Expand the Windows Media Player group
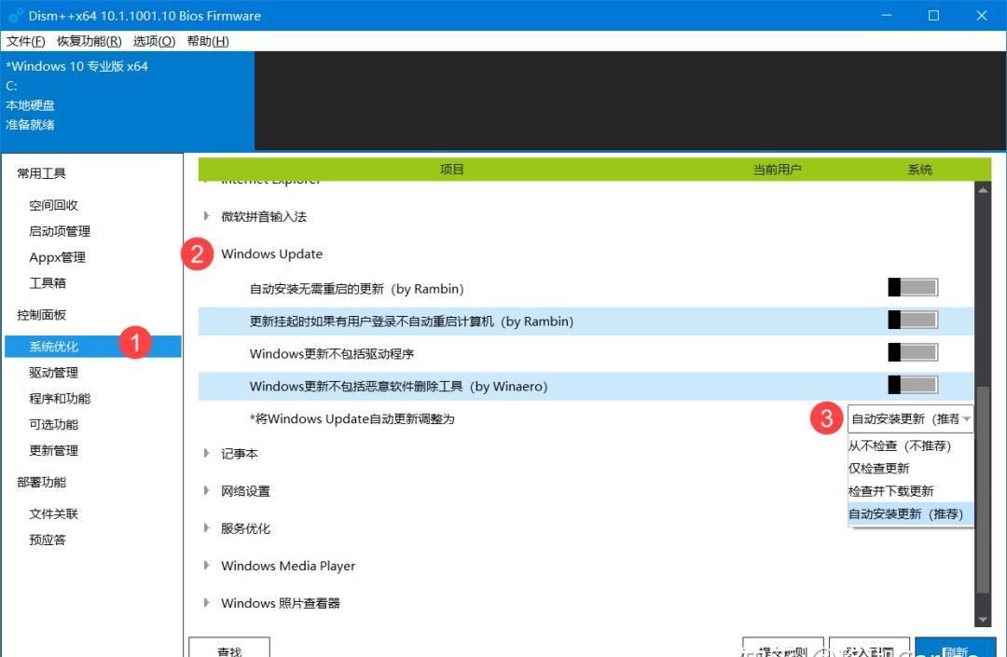This screenshot has width=1007, height=657. [206, 566]
